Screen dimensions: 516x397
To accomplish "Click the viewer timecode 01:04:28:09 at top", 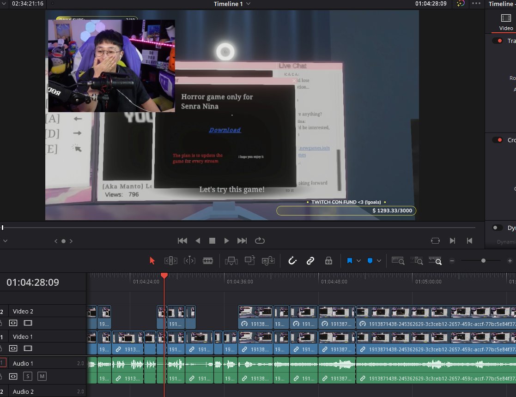I will [x=431, y=4].
